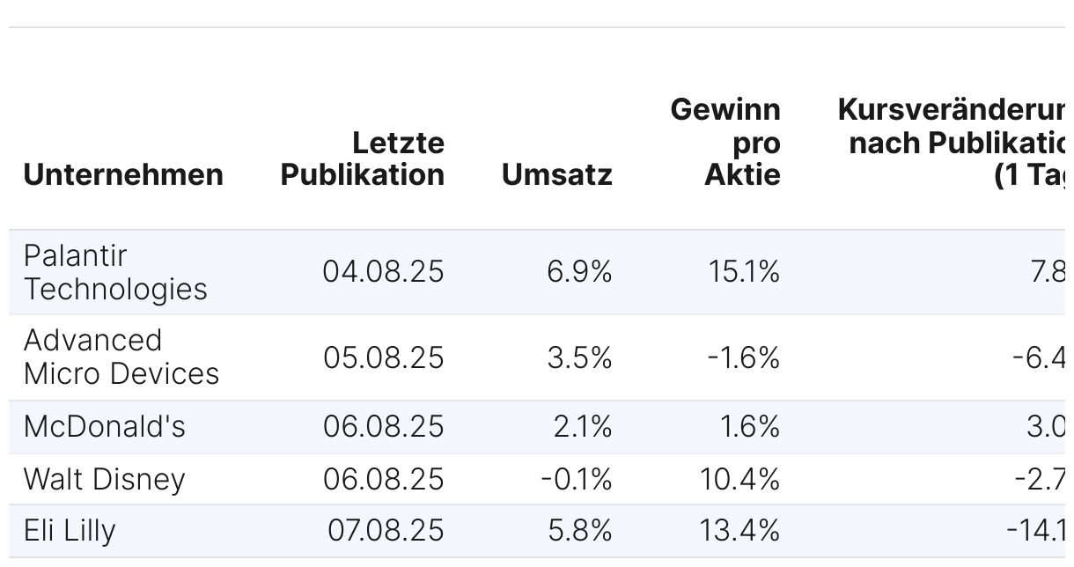The height and width of the screenshot is (567, 1074).
Task: Click Palantir's publication date 04.08.25
Action: coord(384,272)
